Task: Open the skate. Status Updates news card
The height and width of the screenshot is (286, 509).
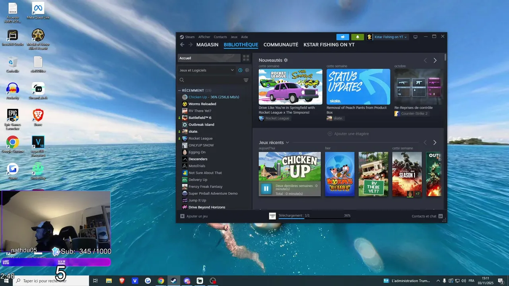Action: point(358,87)
